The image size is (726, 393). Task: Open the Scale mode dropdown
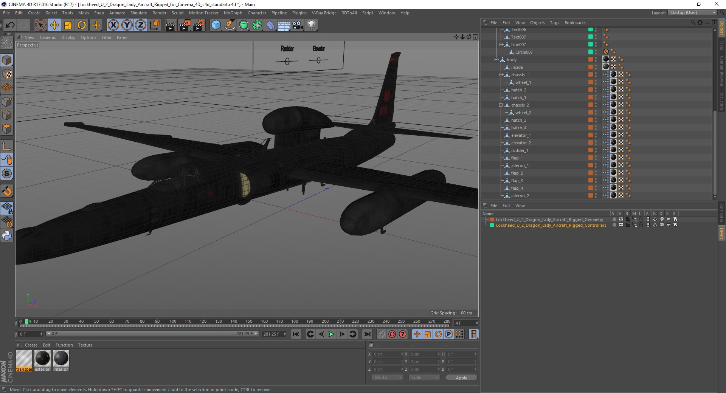click(x=424, y=378)
